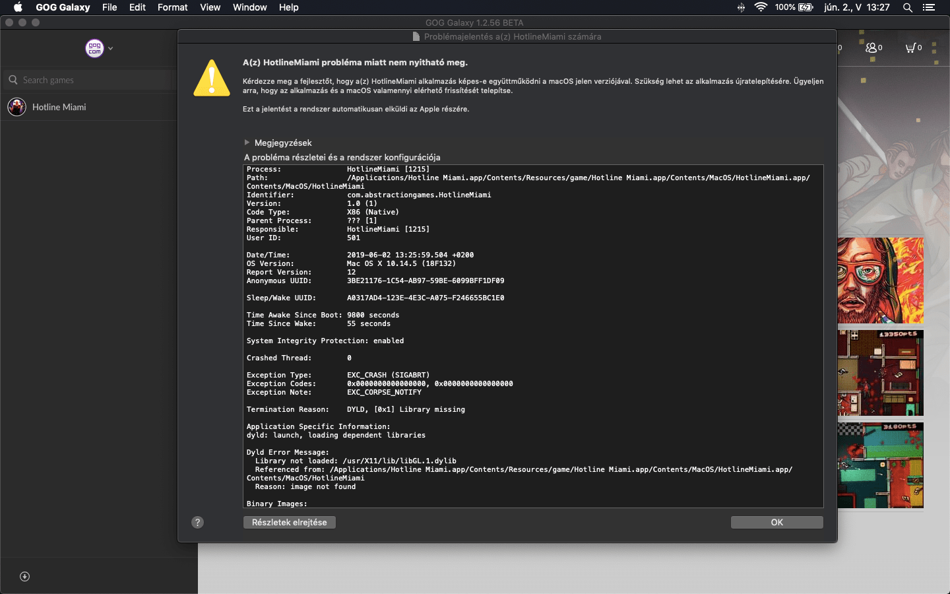This screenshot has width=950, height=594.
Task: Select Hotline Miami in the games list
Action: (89, 107)
